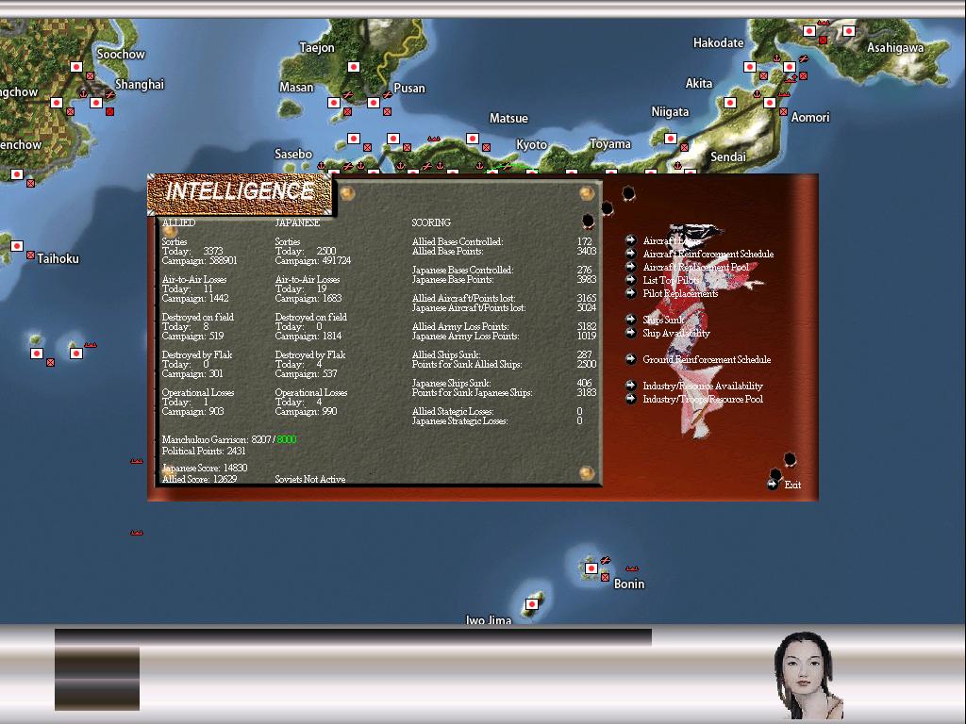This screenshot has height=724, width=966.
Task: Click the ship icon by the southwest island flags
Action: pos(91,345)
